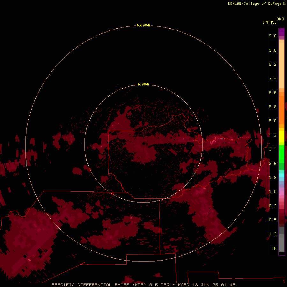Viewport: 287px width, 287px height.
Task: Click the -0.5 scale value
Action: tap(271, 220)
